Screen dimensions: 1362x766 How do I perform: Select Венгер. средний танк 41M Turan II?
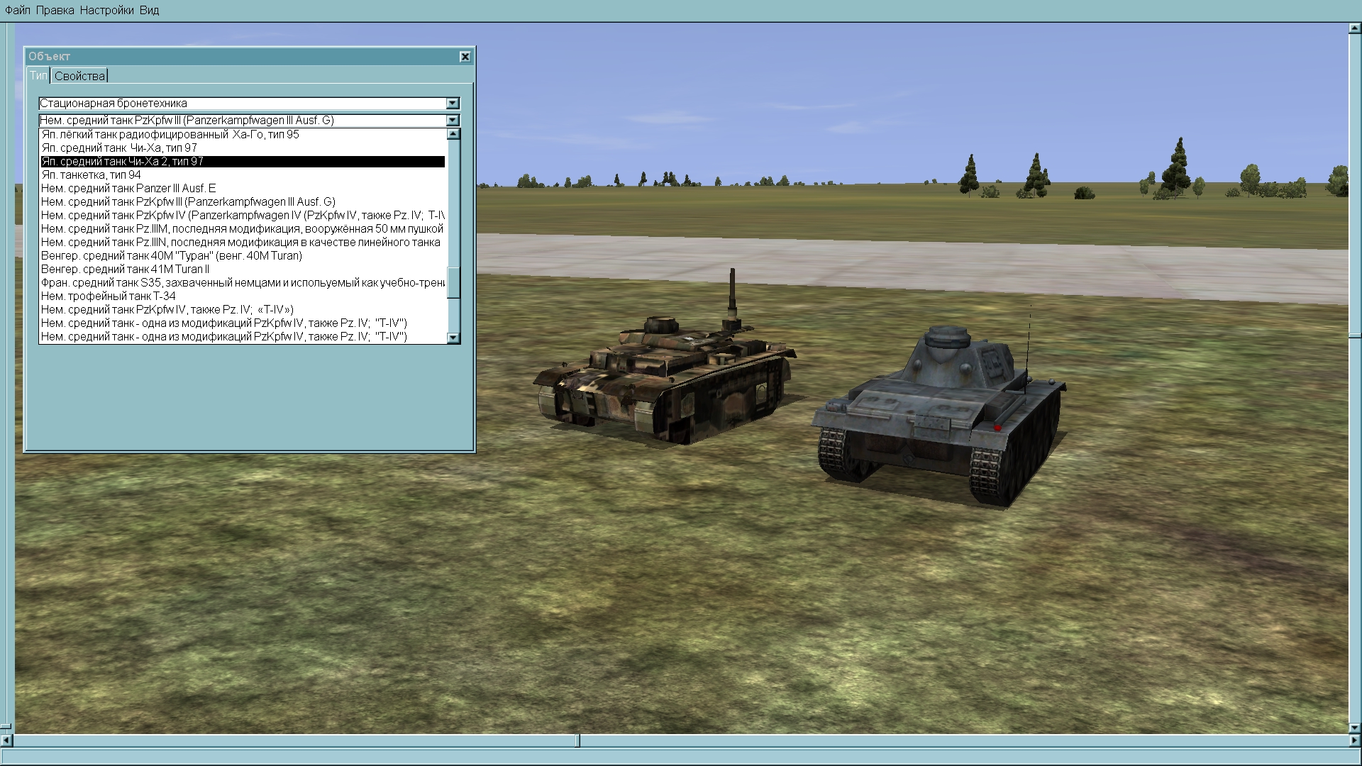(x=125, y=269)
